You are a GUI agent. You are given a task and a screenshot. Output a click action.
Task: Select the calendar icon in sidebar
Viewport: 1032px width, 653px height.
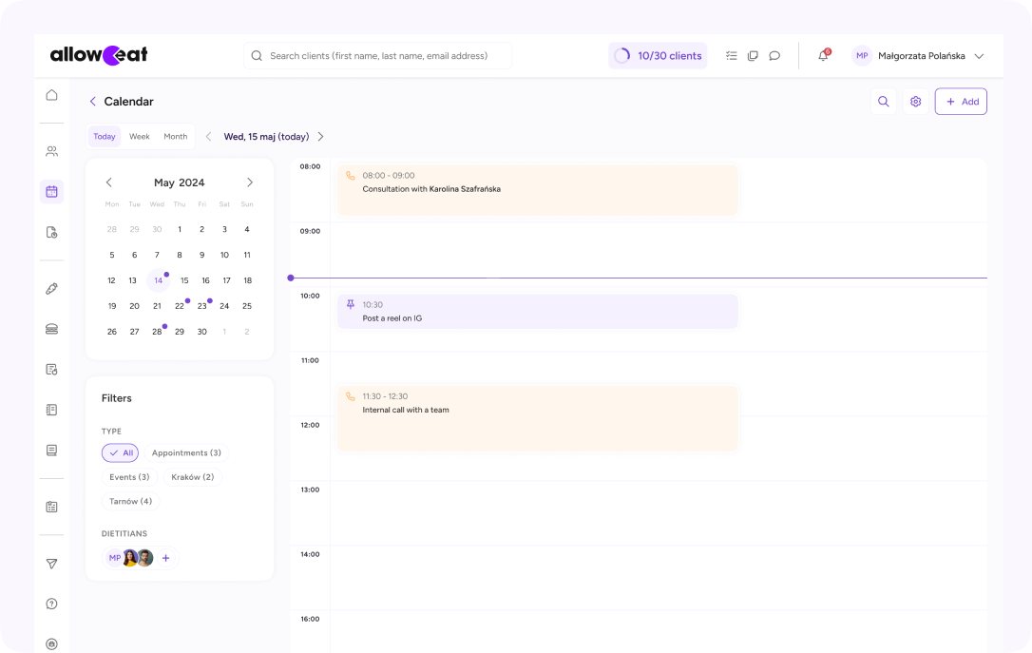coord(51,192)
